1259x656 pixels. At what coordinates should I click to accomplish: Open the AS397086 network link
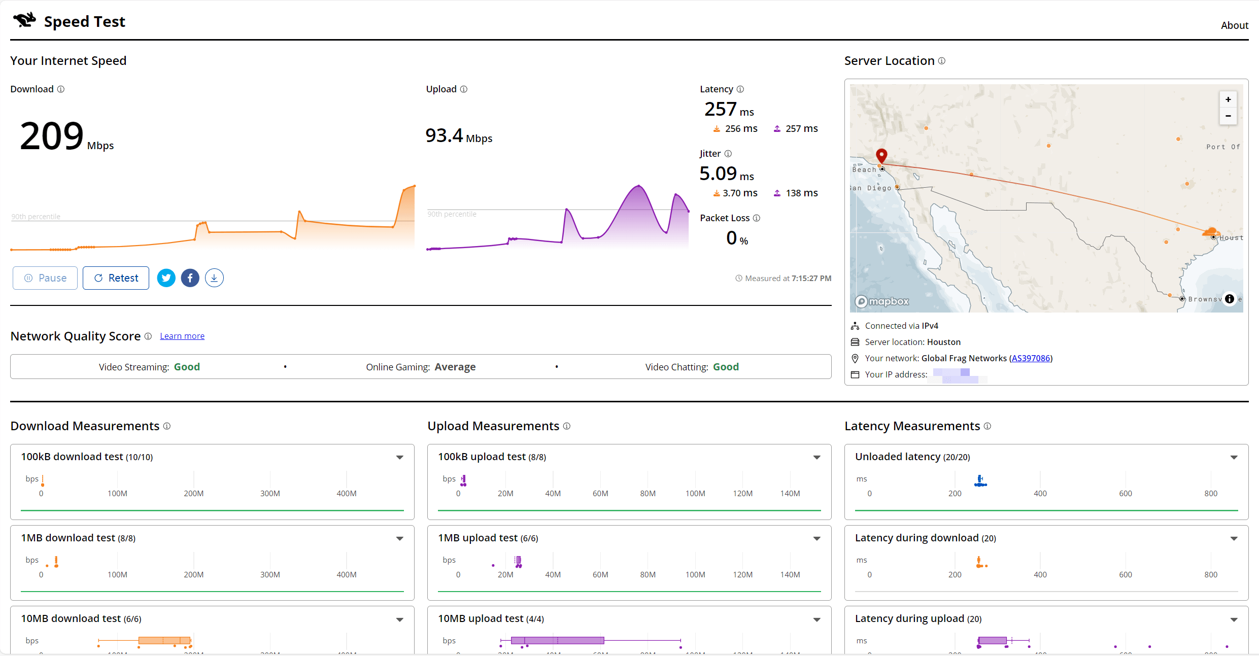click(x=1031, y=358)
